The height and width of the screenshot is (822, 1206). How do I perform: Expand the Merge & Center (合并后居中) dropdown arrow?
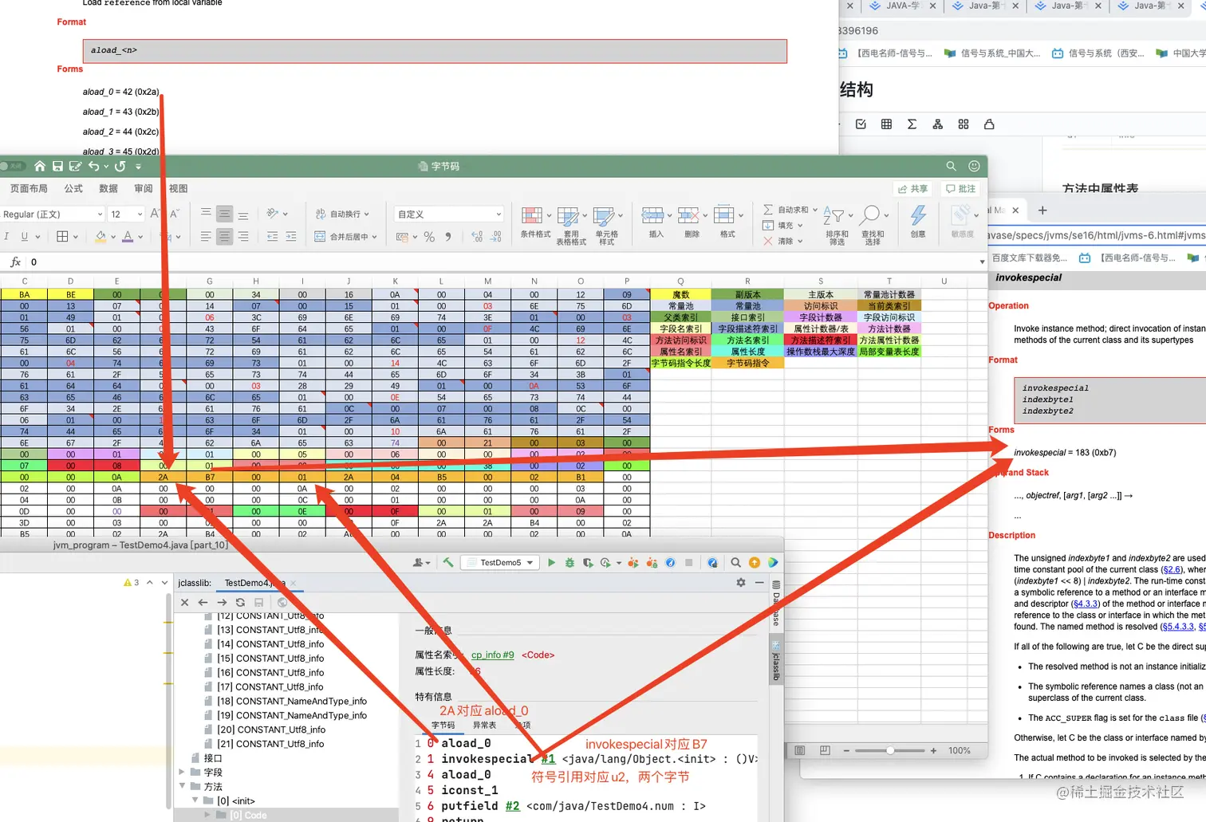point(373,237)
